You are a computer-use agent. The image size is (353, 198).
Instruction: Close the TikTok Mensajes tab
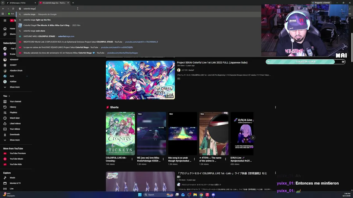[x=35, y=3]
